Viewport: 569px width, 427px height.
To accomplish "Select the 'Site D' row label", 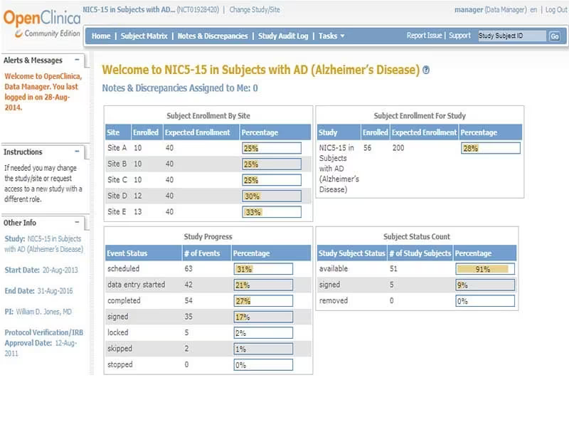I will point(117,196).
